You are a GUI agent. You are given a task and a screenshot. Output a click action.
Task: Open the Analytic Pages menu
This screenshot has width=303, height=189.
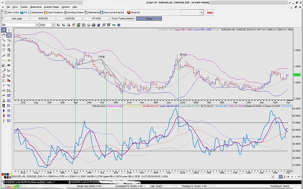click(51, 7)
